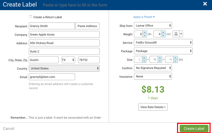Decrease the package height value
The width and height of the screenshot is (212, 133).
pyautogui.click(x=176, y=61)
